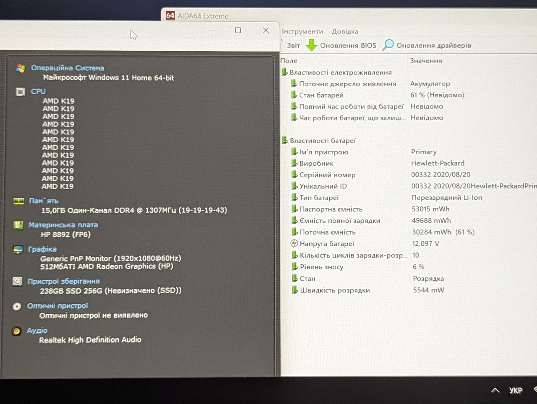Click the CPU chip icon
The height and width of the screenshot is (404, 537).
(x=20, y=91)
